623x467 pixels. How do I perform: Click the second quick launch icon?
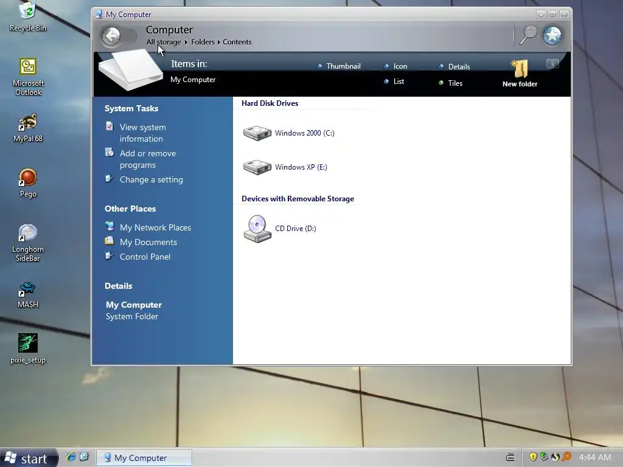click(x=84, y=457)
